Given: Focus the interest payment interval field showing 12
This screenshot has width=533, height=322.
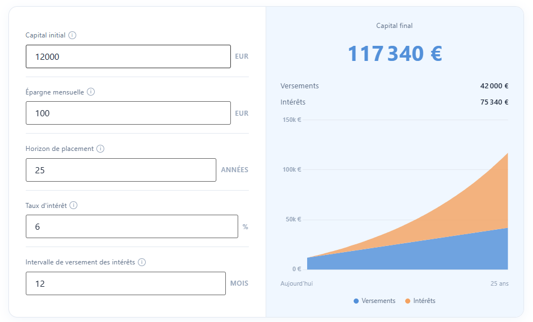Looking at the screenshot, I should pos(126,283).
